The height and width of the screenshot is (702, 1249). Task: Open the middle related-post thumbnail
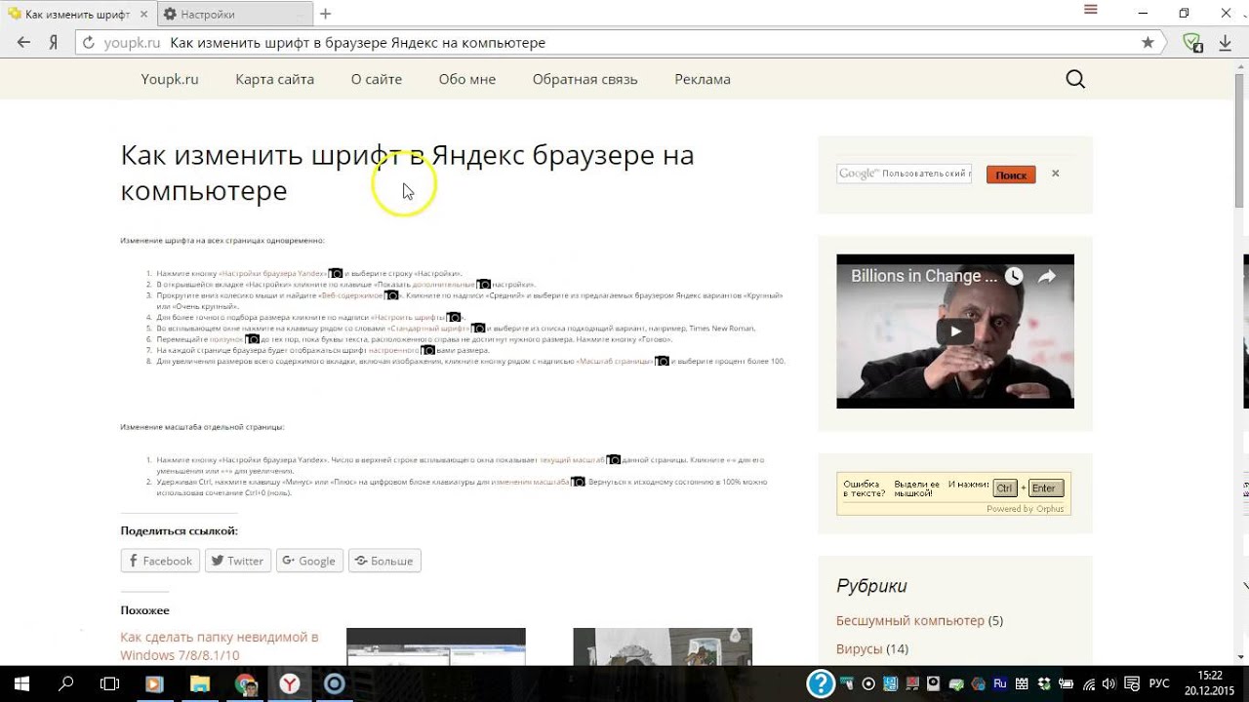436,646
